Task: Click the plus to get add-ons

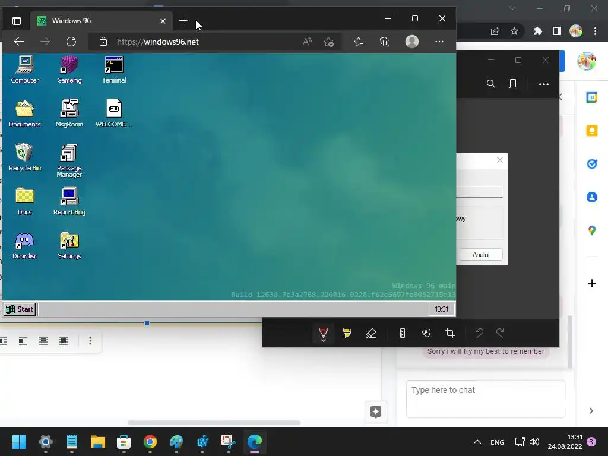Action: click(x=592, y=283)
